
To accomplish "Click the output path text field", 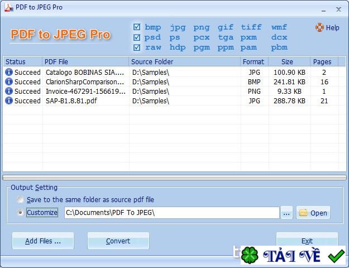I will [171, 213].
